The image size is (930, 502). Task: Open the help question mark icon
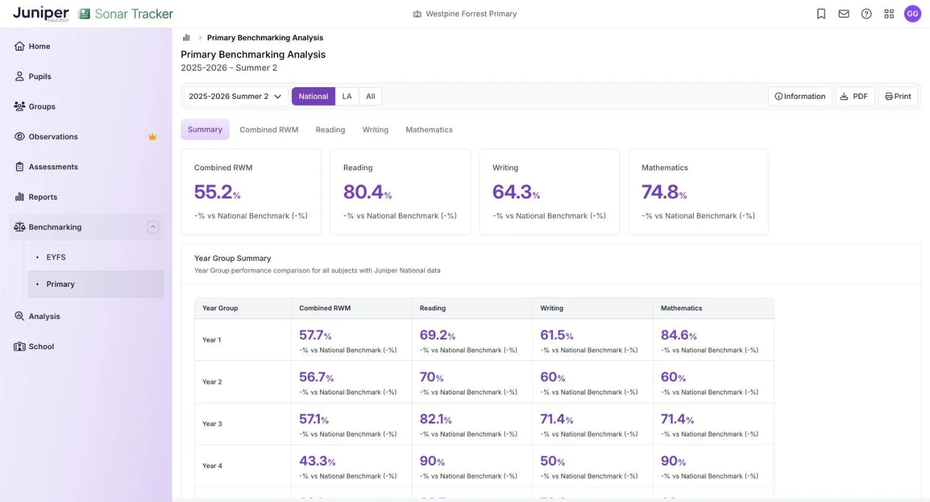(866, 14)
